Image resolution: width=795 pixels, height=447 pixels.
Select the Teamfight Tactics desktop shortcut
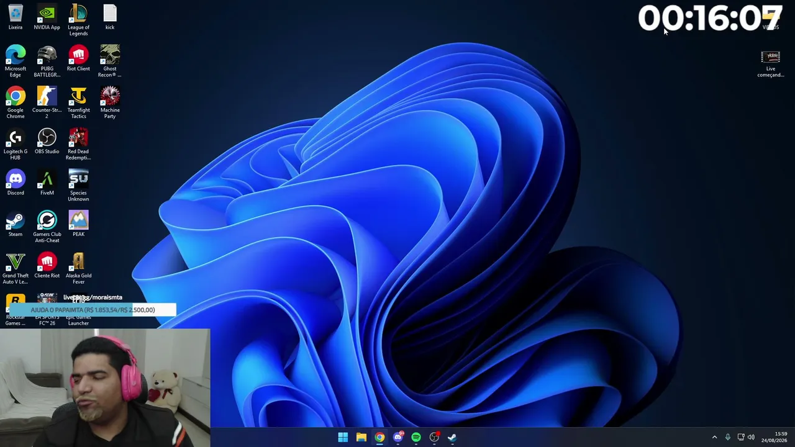78,103
